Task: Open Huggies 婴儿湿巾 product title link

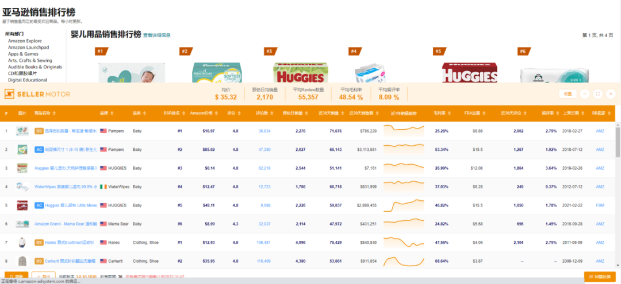Action: click(x=66, y=168)
